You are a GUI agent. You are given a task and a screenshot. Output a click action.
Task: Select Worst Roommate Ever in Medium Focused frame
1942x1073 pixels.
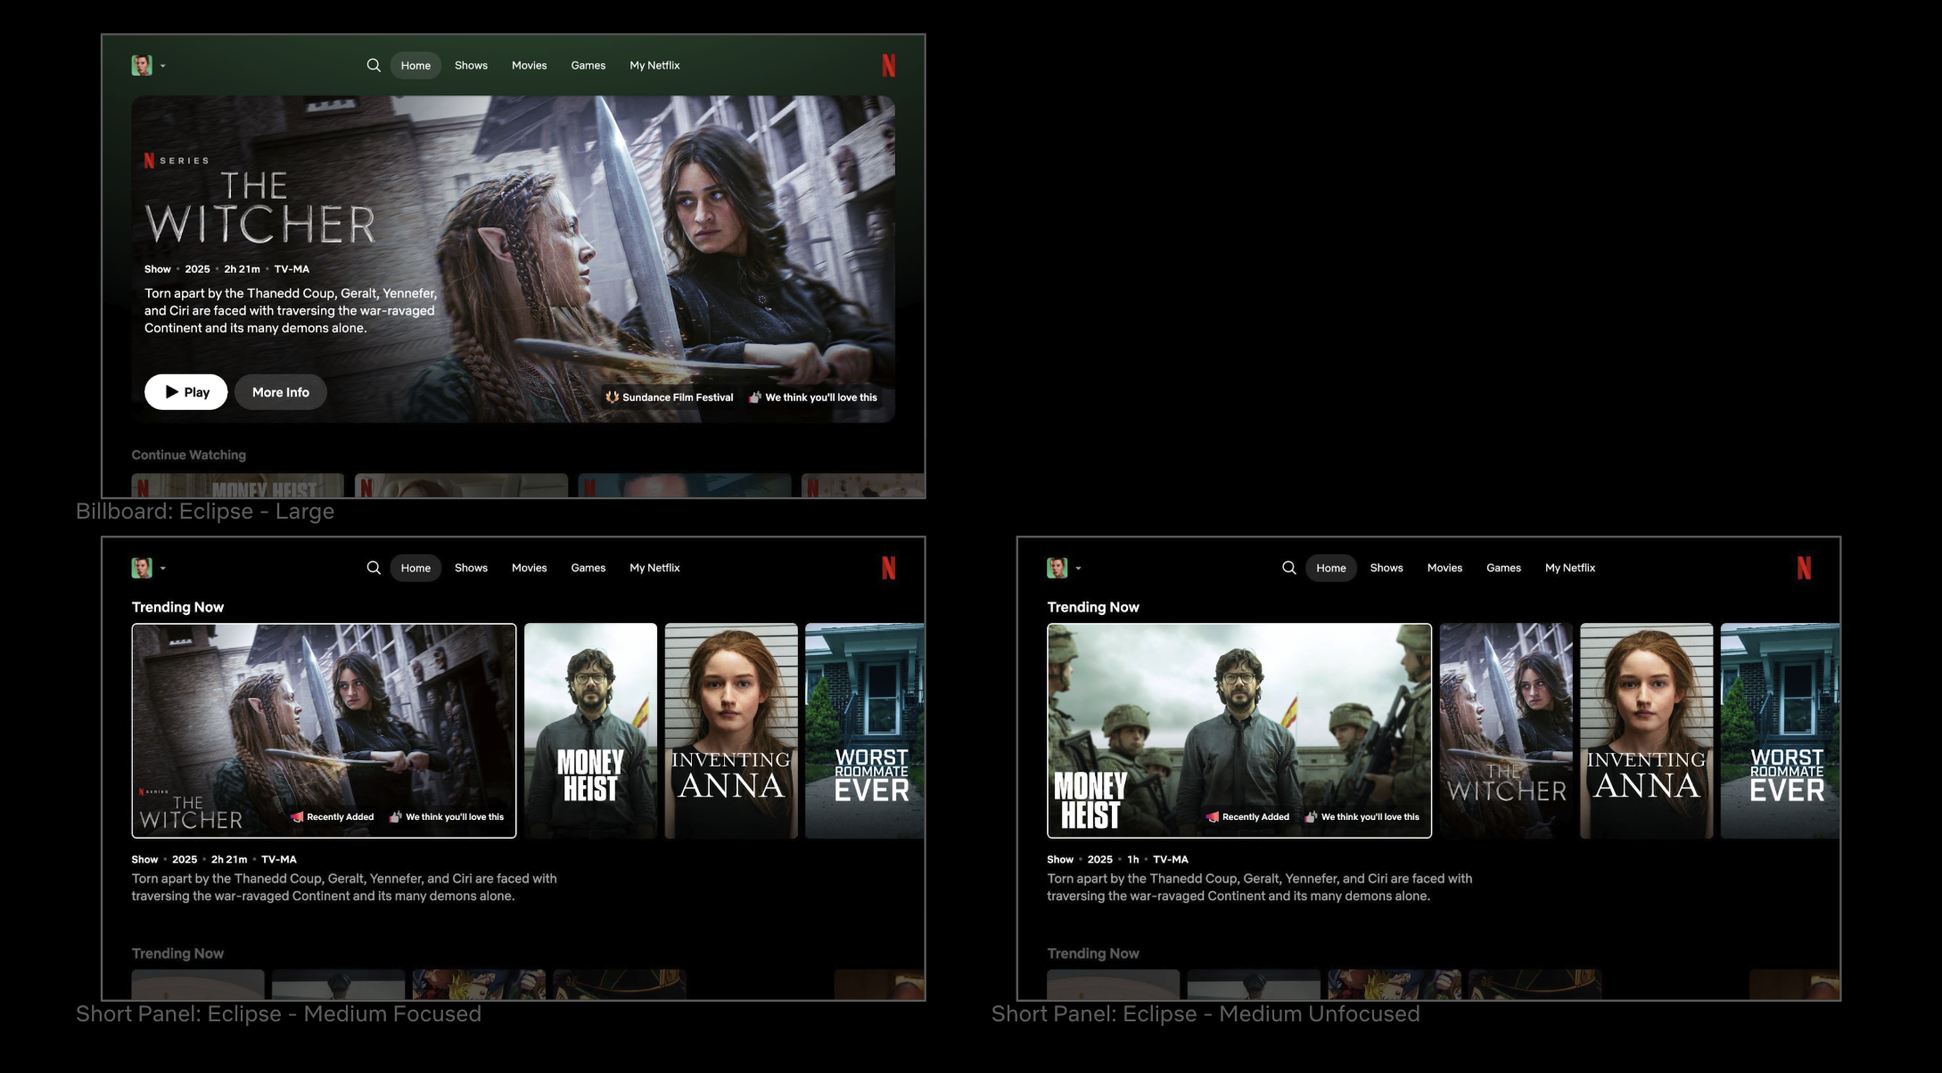(x=865, y=731)
